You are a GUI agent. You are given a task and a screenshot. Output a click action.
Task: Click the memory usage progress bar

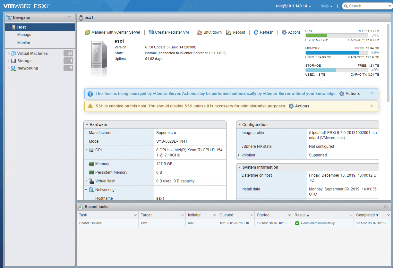tap(337, 53)
